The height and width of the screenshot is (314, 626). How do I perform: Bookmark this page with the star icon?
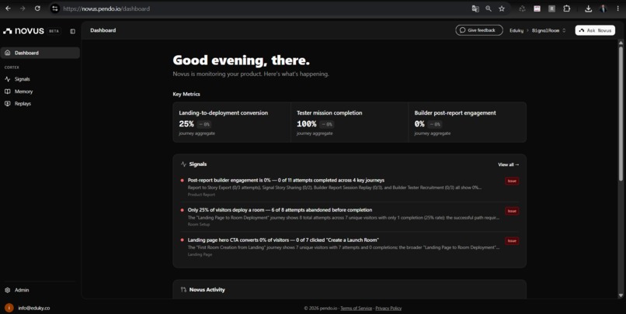click(x=502, y=9)
